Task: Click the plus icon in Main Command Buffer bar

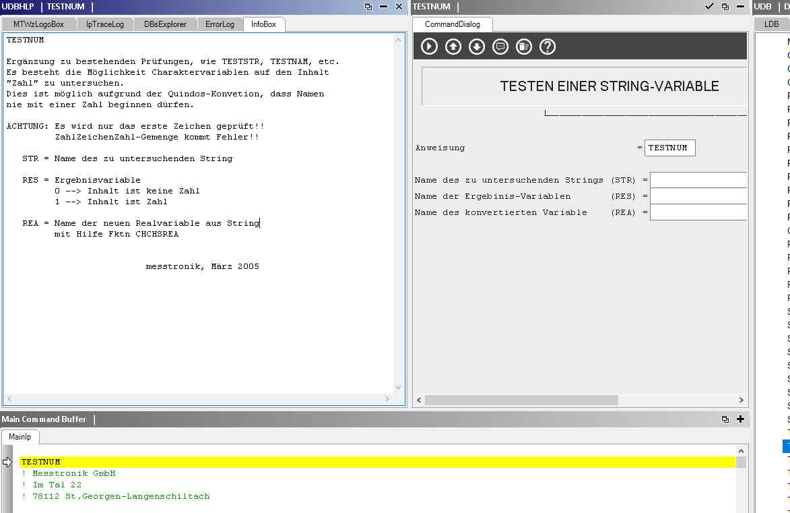Action: pos(740,419)
